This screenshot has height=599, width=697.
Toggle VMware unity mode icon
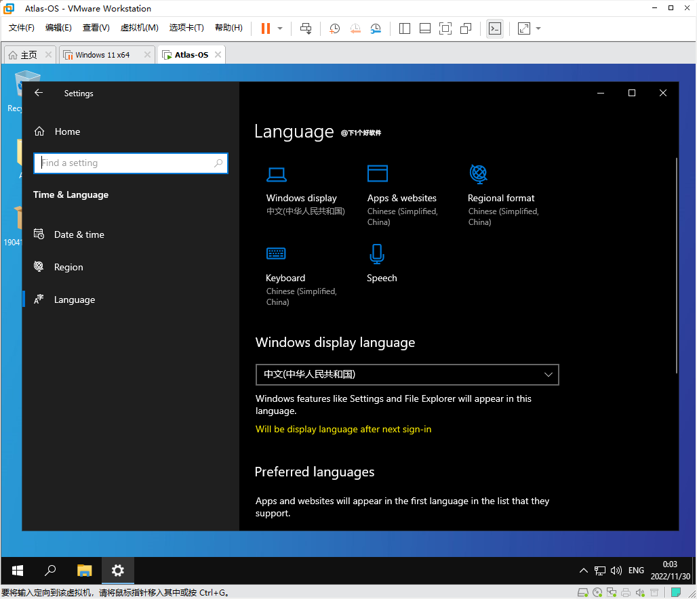466,28
